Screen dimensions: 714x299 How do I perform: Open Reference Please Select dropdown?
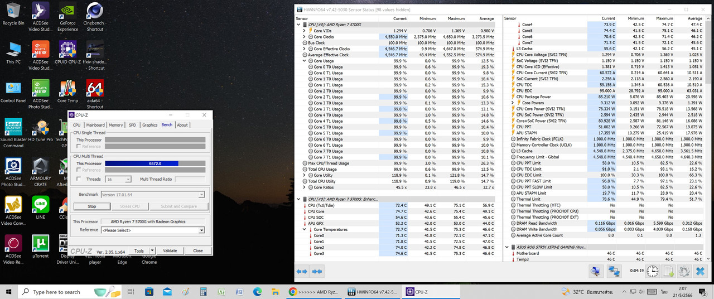point(152,230)
